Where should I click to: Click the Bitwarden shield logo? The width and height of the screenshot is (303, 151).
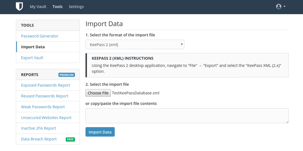(19, 6)
